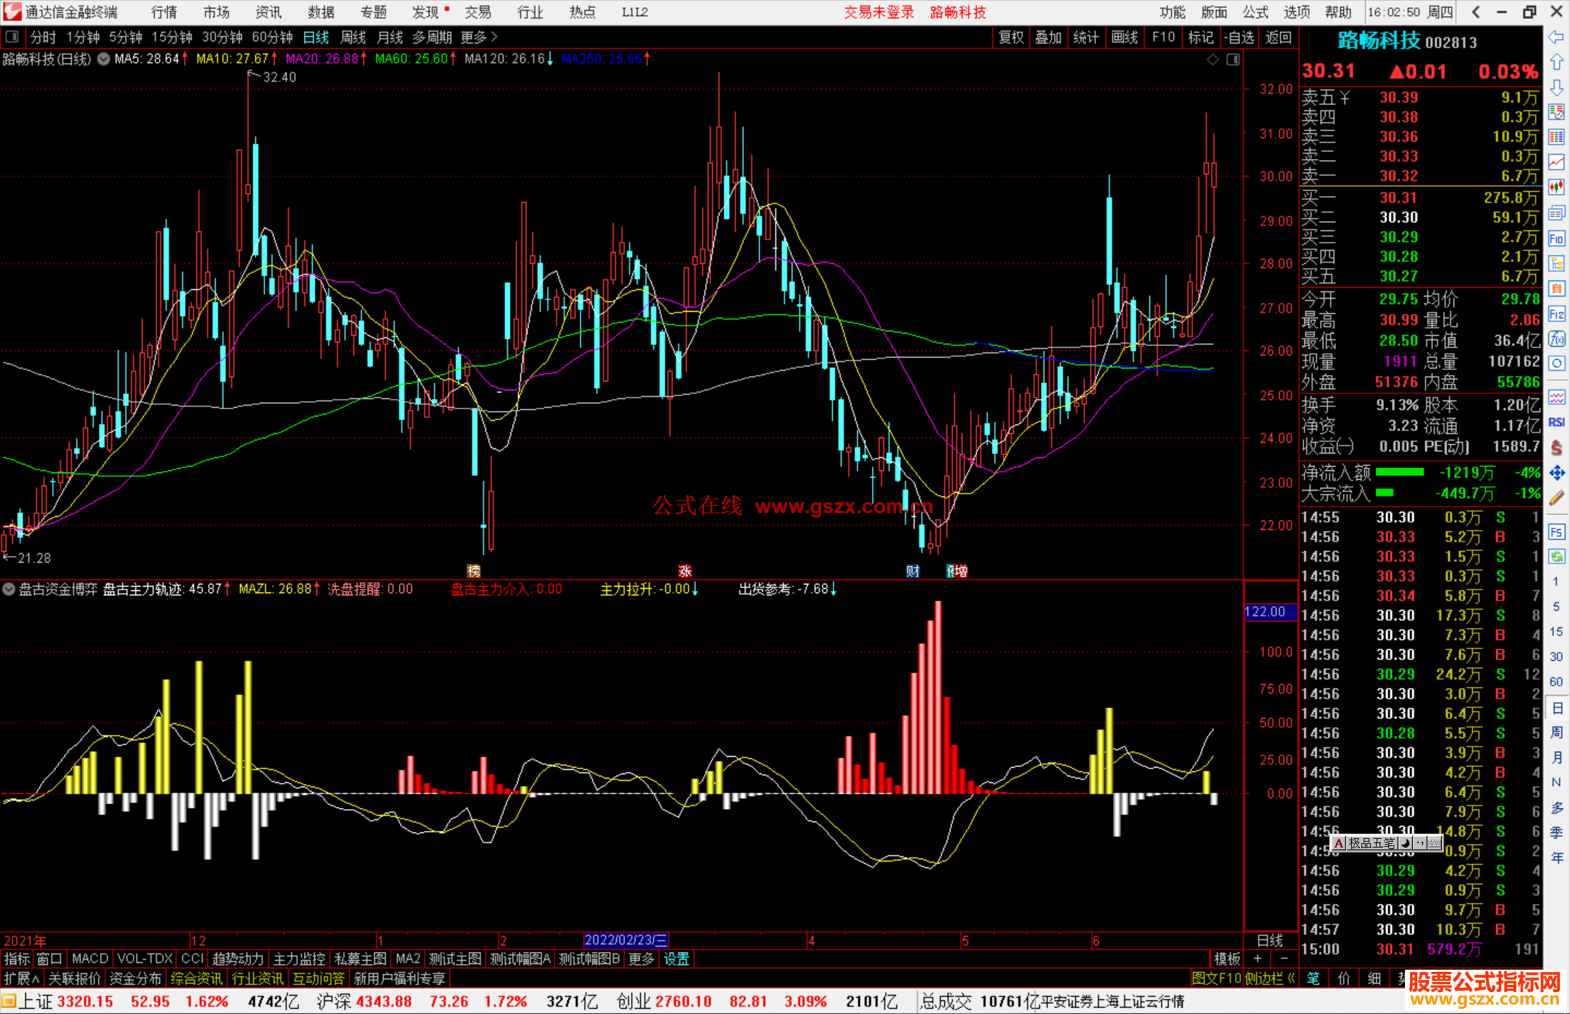Click the 设置 settings link
The image size is (1570, 1014).
(x=677, y=959)
